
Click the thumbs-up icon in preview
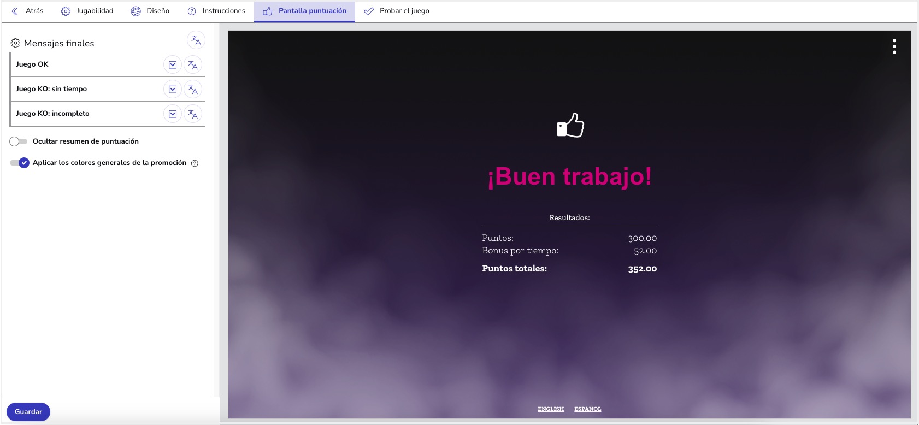pos(570,125)
